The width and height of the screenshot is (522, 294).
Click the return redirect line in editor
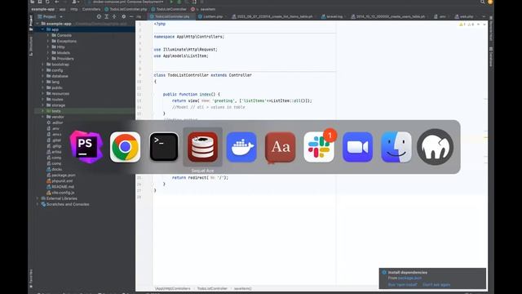pos(200,178)
